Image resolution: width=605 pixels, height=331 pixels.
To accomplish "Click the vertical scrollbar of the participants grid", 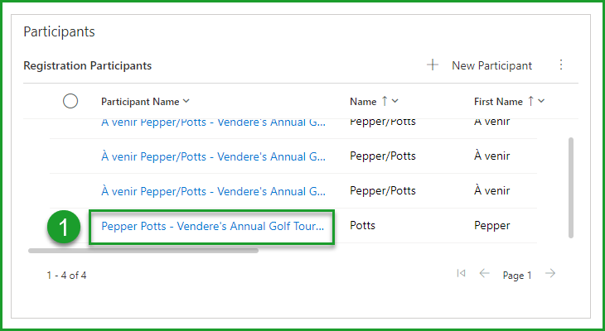I will coord(570,187).
